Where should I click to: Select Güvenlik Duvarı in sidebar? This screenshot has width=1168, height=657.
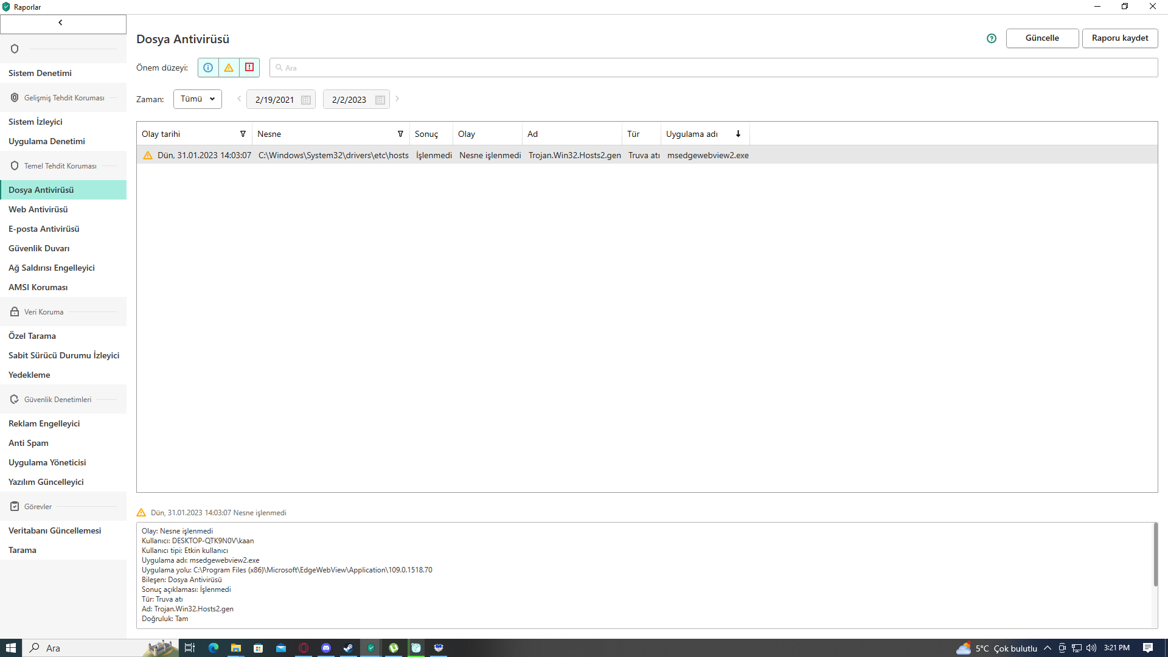39,248
